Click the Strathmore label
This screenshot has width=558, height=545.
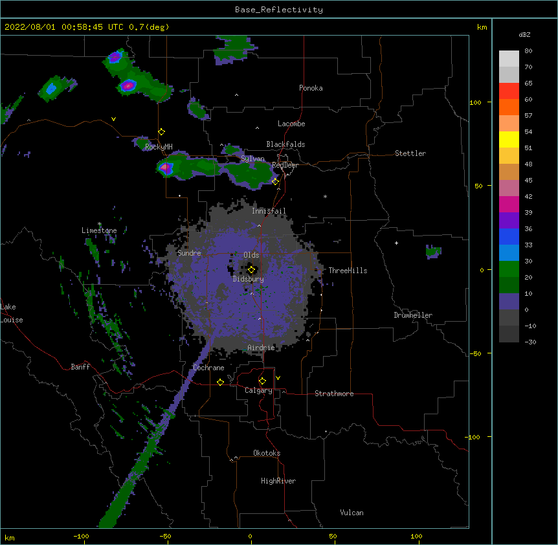[334, 394]
